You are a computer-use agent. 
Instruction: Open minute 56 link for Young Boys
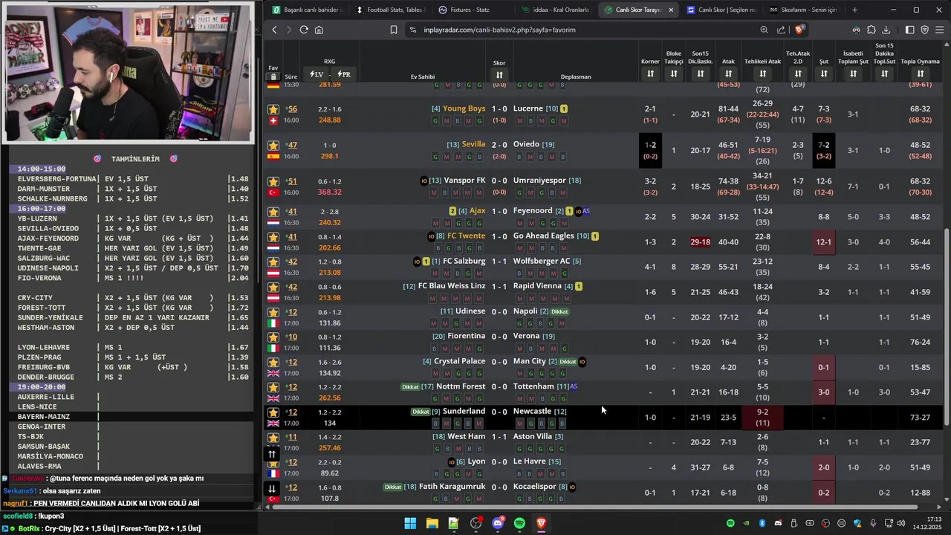tap(292, 109)
